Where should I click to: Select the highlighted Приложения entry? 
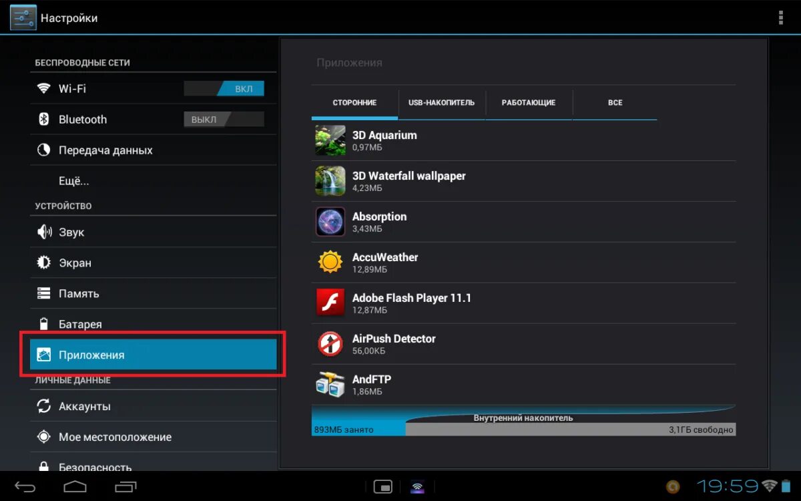coord(153,355)
